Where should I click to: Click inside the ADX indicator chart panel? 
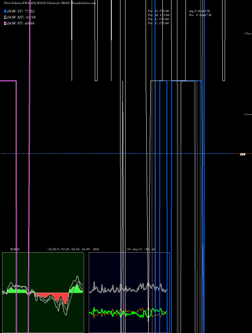pyautogui.click(x=129, y=293)
